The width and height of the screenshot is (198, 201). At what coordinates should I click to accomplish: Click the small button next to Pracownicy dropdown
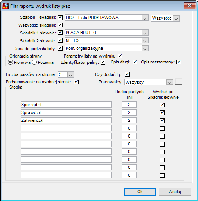click(x=179, y=81)
